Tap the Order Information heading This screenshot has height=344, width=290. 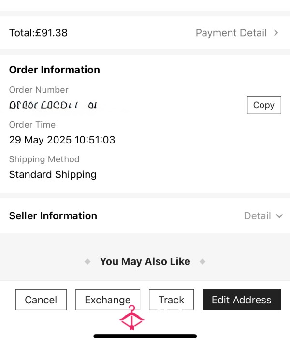coord(55,70)
